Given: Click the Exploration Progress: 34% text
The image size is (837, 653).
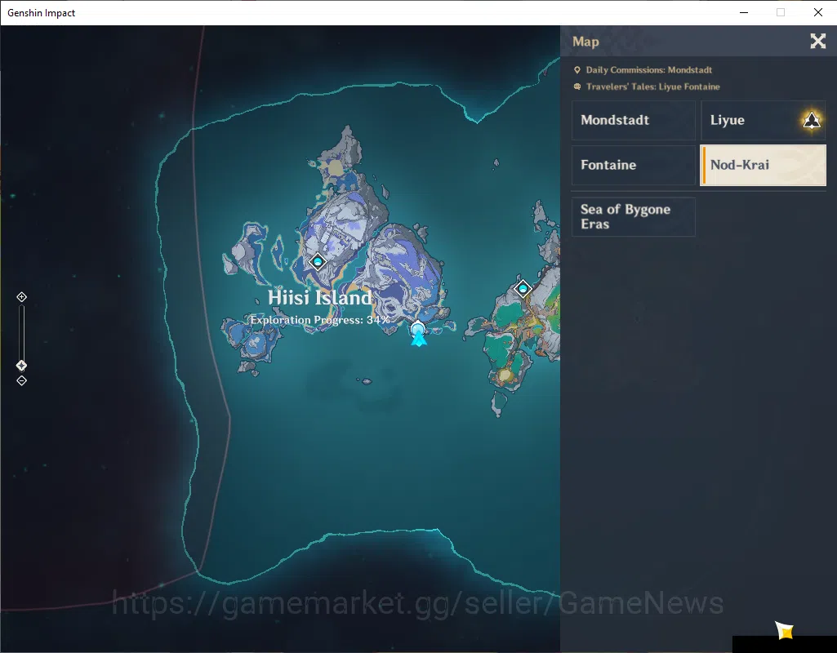Looking at the screenshot, I should [x=320, y=320].
